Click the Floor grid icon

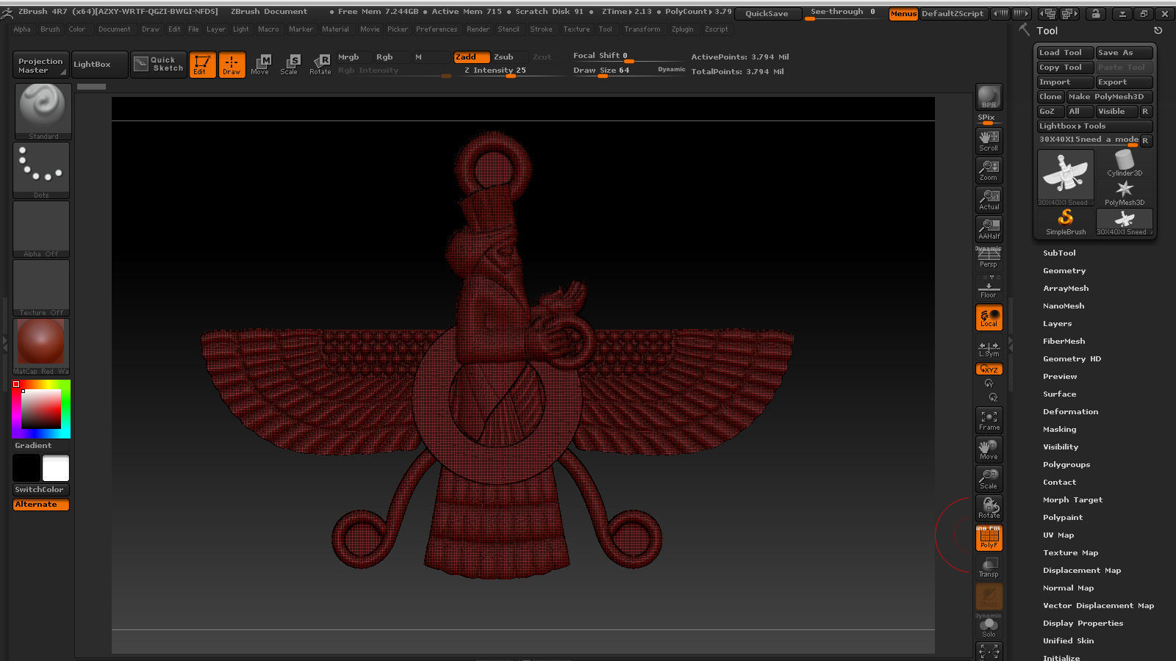click(989, 287)
